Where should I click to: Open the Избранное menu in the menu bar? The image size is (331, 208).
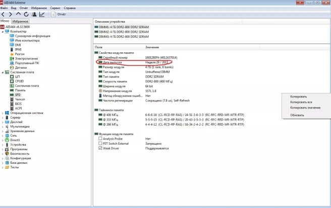coord(39,8)
